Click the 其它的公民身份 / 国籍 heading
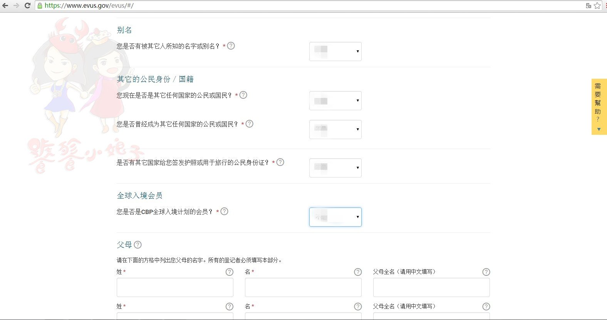607x320 pixels. point(155,79)
